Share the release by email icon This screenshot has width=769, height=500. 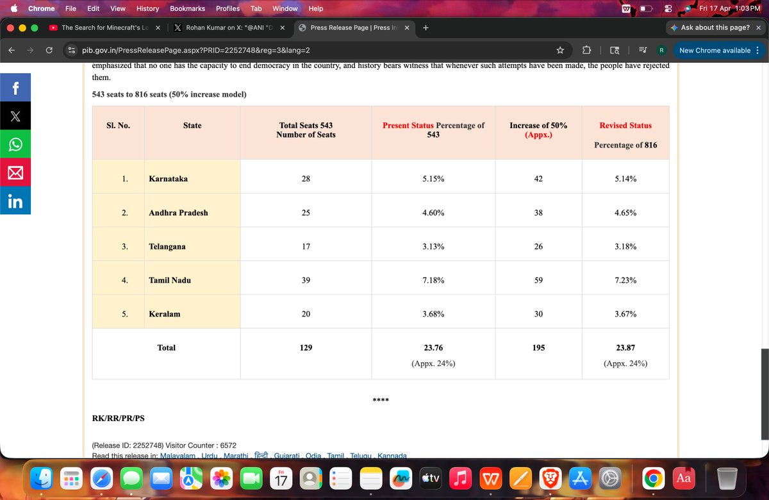coord(15,172)
